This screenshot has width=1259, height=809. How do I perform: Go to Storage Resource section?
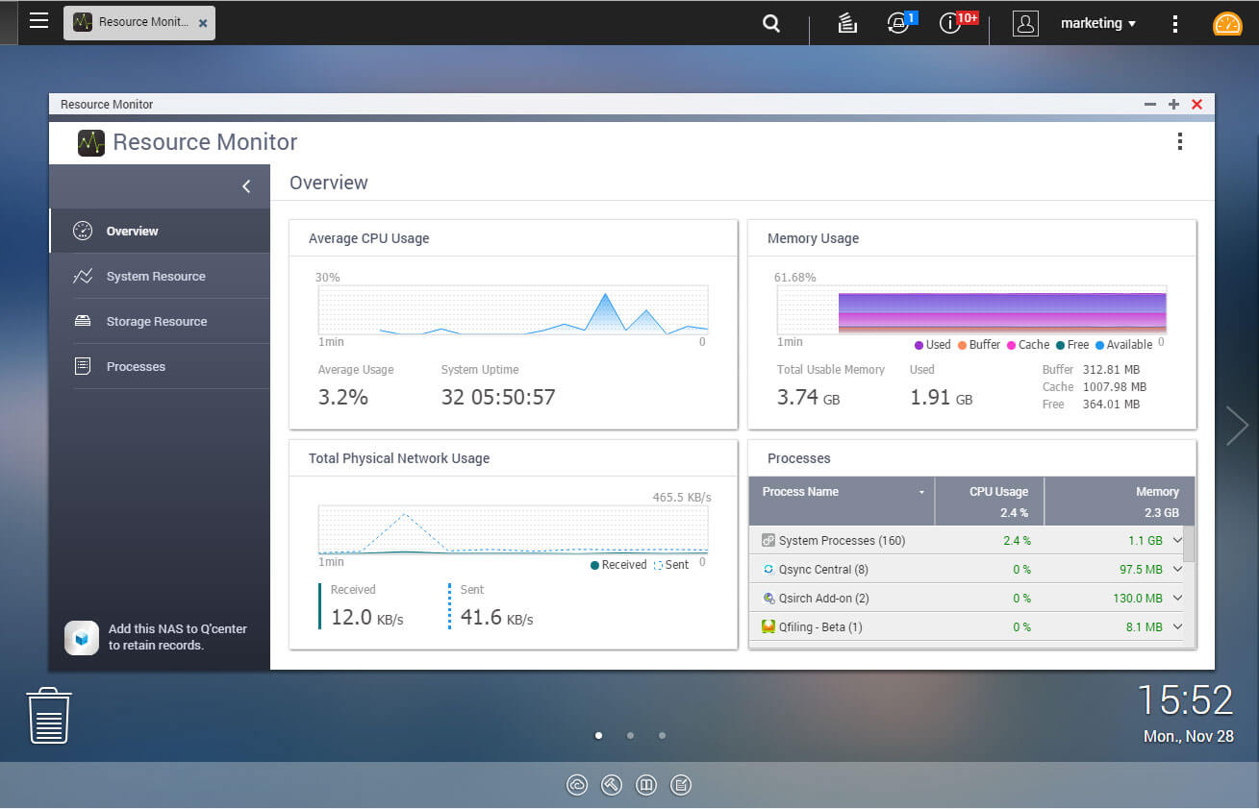(x=157, y=322)
